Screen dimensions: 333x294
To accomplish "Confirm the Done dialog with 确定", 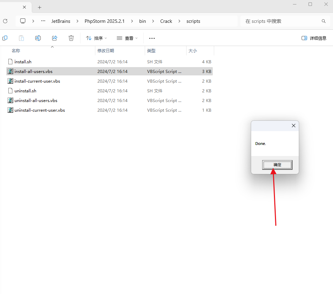I will 277,165.
